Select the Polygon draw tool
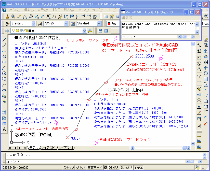 click(4, 56)
